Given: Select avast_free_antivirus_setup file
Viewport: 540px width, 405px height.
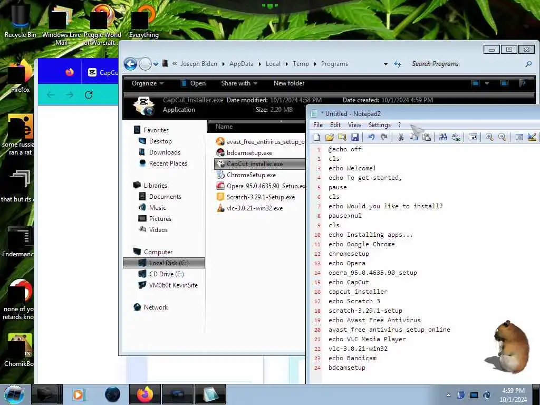Looking at the screenshot, I should [x=261, y=141].
